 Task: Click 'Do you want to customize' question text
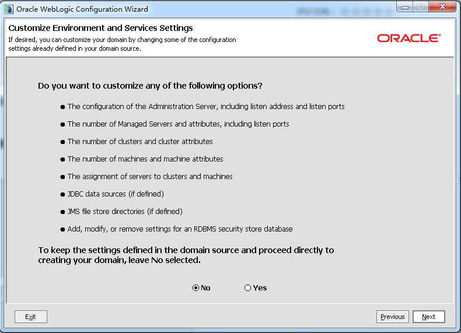click(x=150, y=86)
